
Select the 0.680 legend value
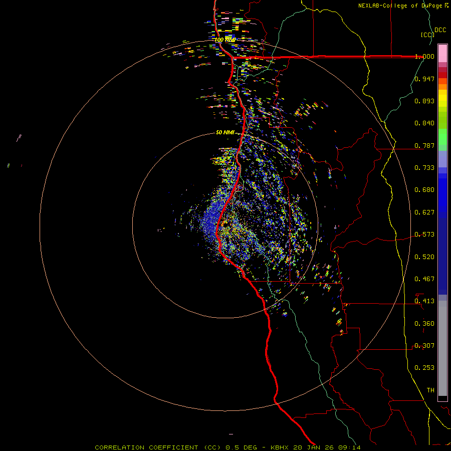pyautogui.click(x=424, y=190)
